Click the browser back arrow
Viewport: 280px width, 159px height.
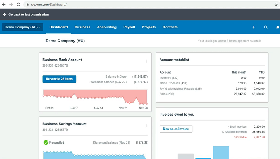4,4
